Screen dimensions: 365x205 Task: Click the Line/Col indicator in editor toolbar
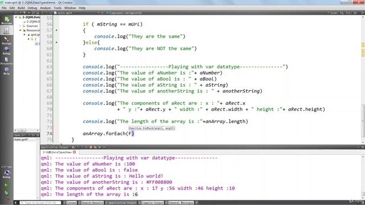(344, 13)
